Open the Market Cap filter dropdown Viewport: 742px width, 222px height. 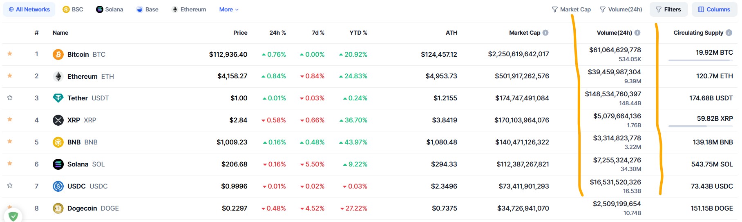pos(571,9)
